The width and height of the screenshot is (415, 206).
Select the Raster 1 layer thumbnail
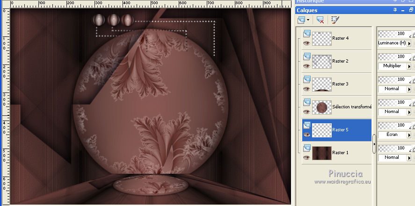322,153
